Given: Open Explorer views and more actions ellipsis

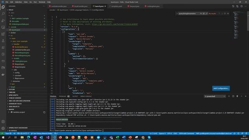Looking at the screenshot, I should pos(44,6).
